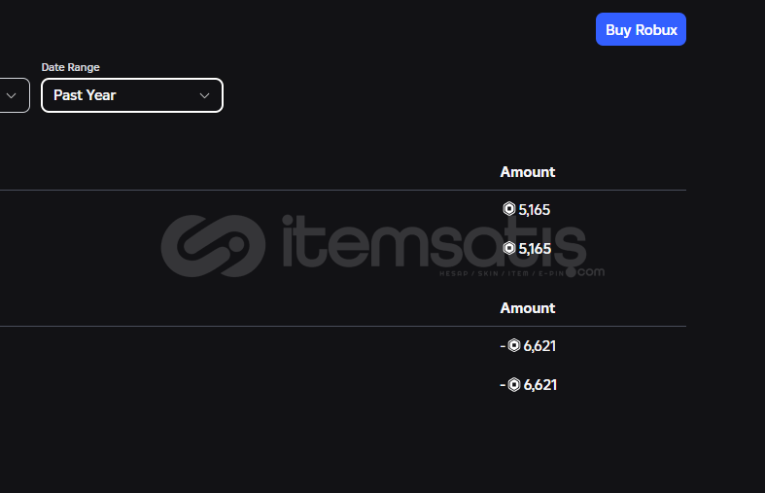Viewport: 765px width, 493px height.
Task: Click the Past Year text in dropdown
Action: (x=85, y=95)
